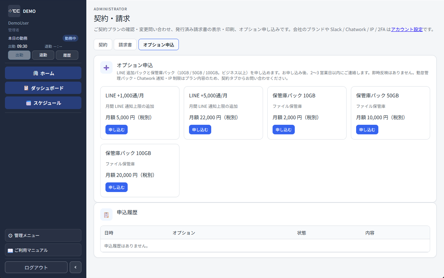Click the 退勤 clock-out button

[x=43, y=55]
